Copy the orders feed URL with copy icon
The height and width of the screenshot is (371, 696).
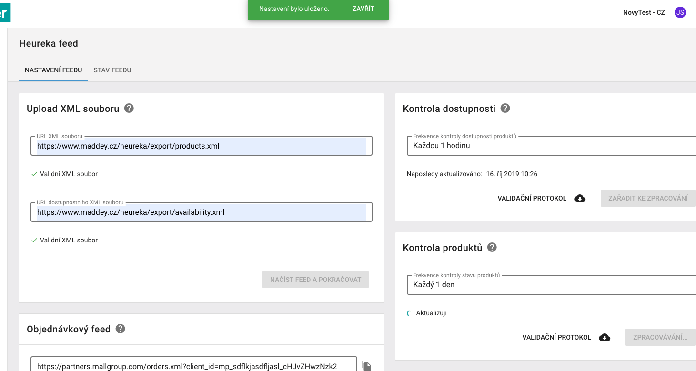[x=366, y=366]
